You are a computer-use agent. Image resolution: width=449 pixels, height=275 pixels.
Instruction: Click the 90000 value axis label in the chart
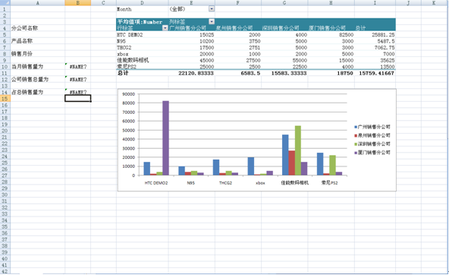pyautogui.click(x=129, y=94)
